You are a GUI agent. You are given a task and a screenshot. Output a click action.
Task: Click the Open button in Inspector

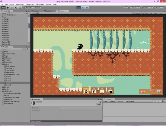pos(99,104)
